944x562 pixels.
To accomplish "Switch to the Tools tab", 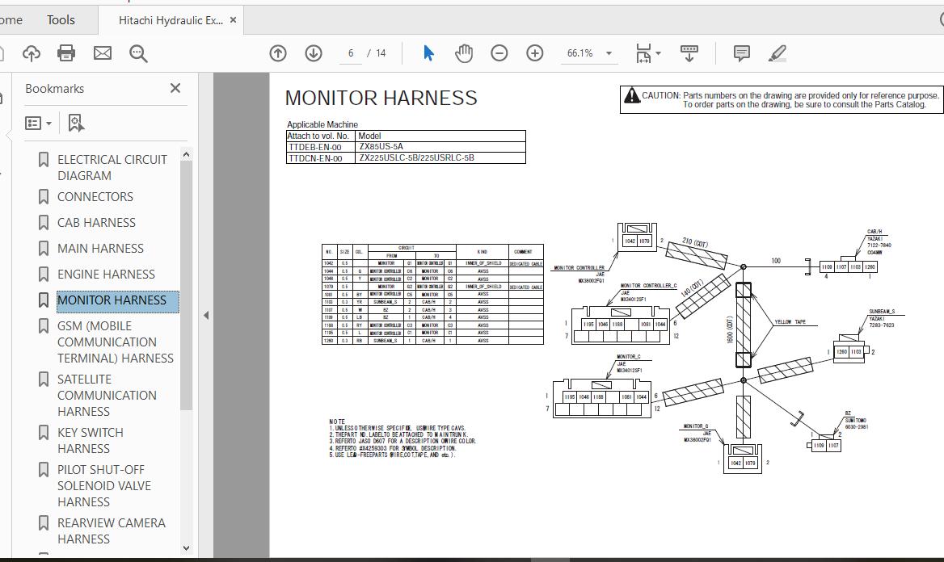I will pos(60,19).
